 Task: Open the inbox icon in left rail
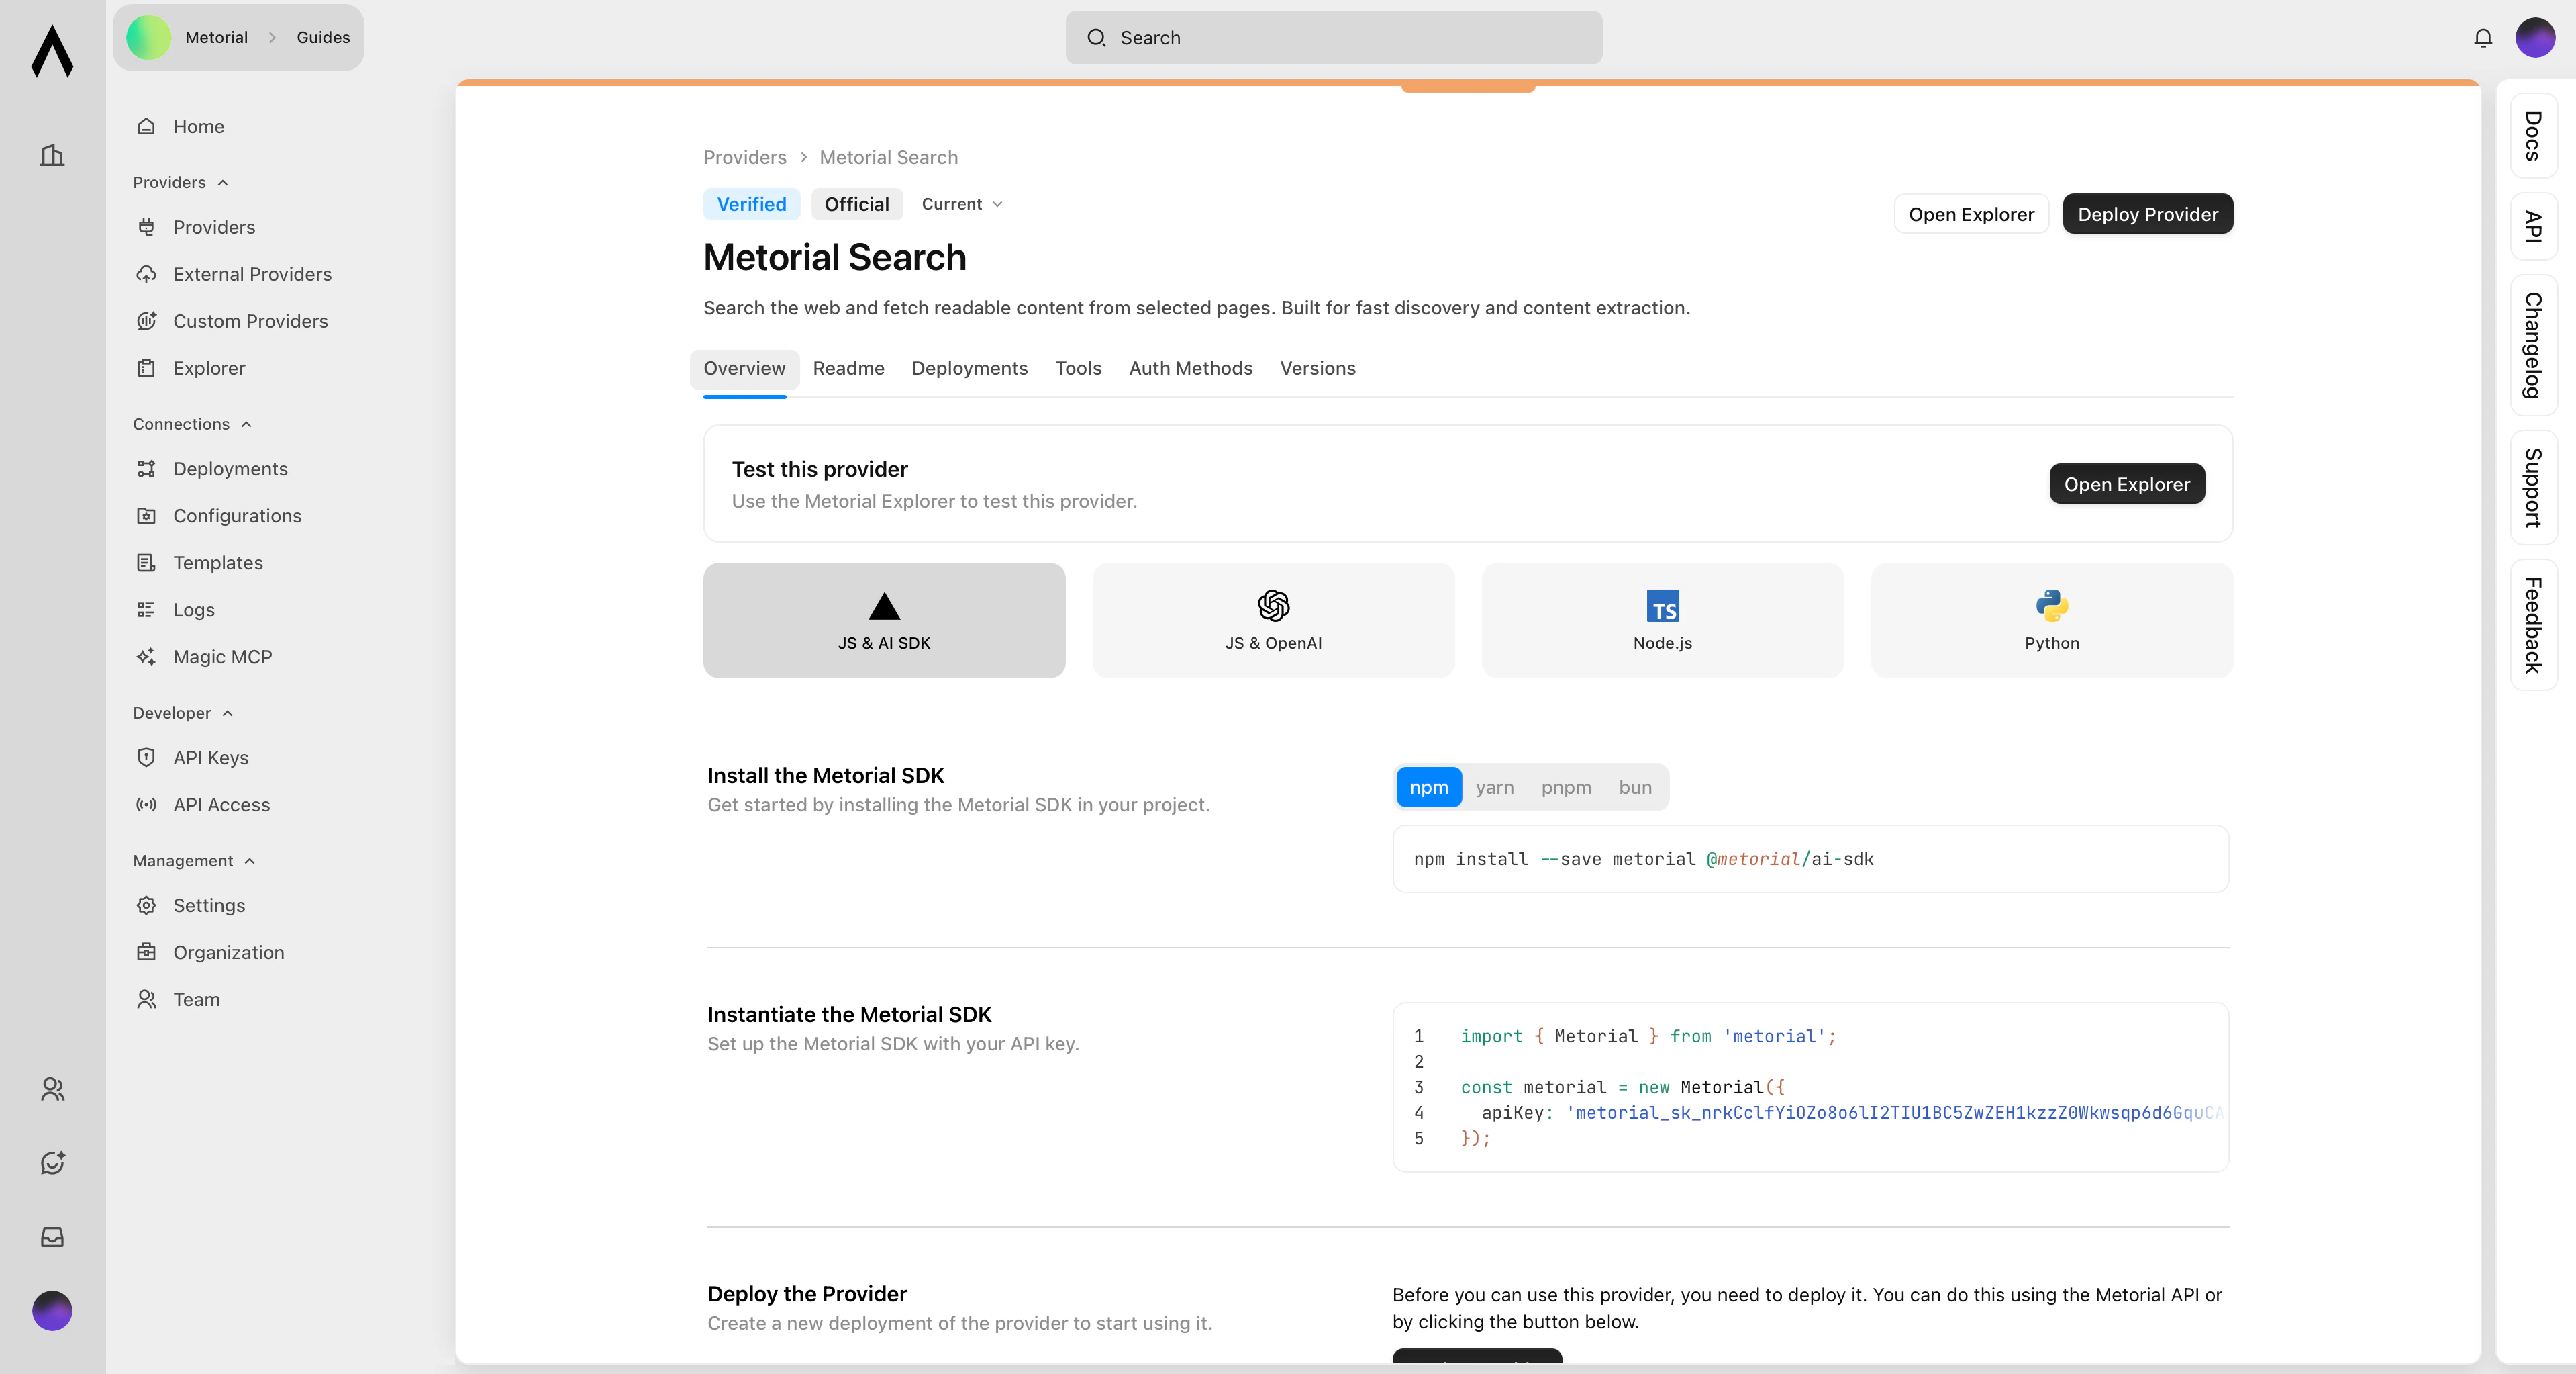pyautogui.click(x=52, y=1237)
